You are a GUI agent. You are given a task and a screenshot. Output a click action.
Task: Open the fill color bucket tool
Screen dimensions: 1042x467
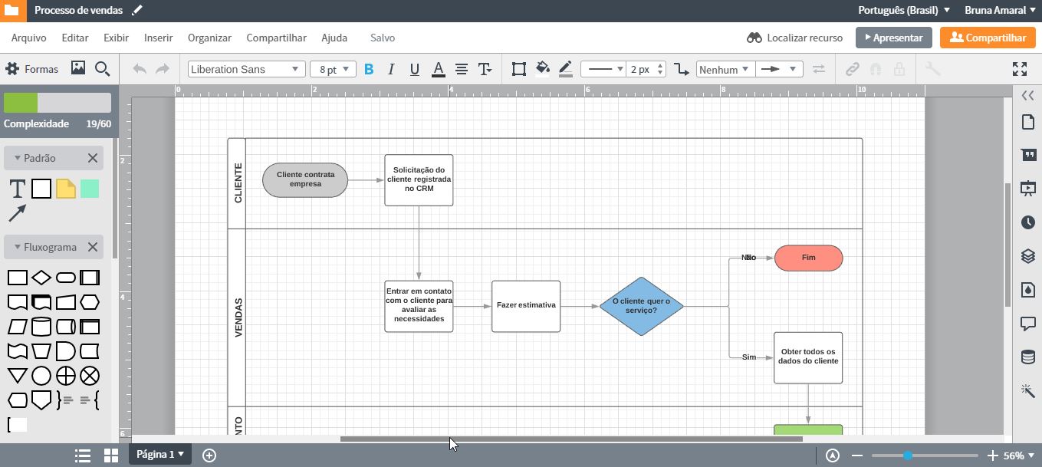click(543, 69)
